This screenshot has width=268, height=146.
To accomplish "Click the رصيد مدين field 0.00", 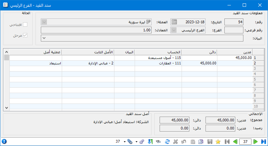I will tap(220, 128).
